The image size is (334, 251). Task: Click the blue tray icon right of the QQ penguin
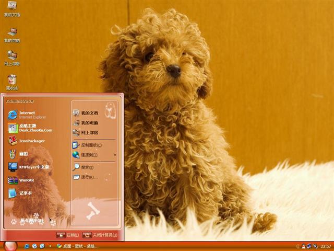tap(309, 246)
